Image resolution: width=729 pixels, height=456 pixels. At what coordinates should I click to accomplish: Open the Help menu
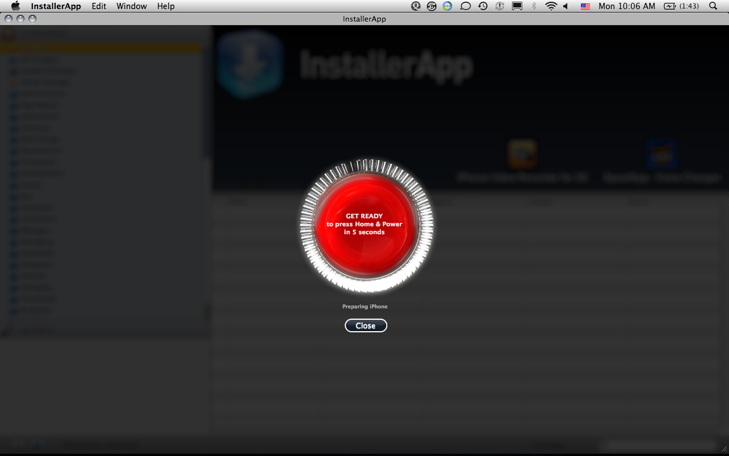tap(166, 6)
